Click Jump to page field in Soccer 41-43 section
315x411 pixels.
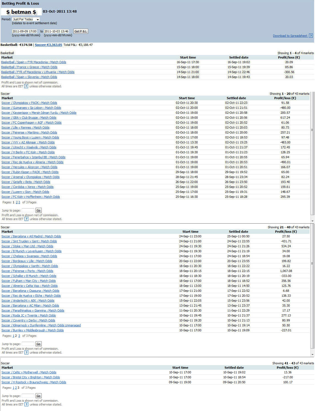28,396
